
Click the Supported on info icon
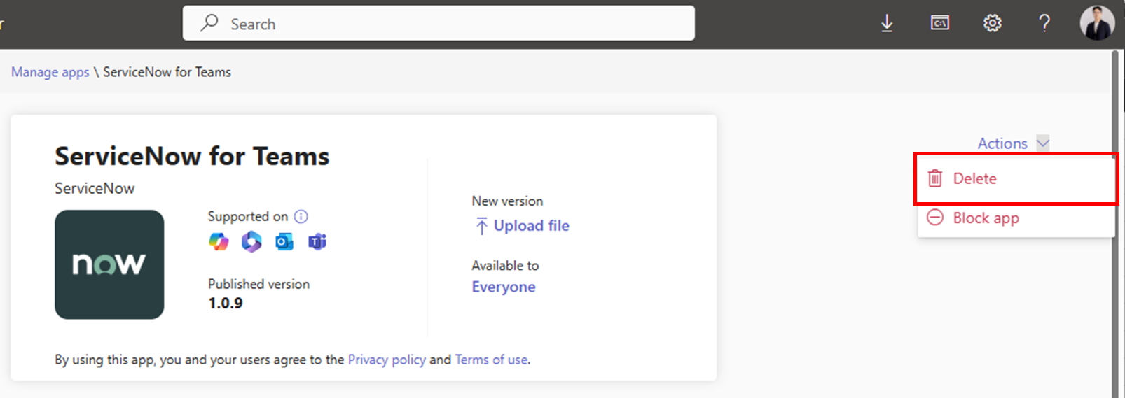[301, 216]
